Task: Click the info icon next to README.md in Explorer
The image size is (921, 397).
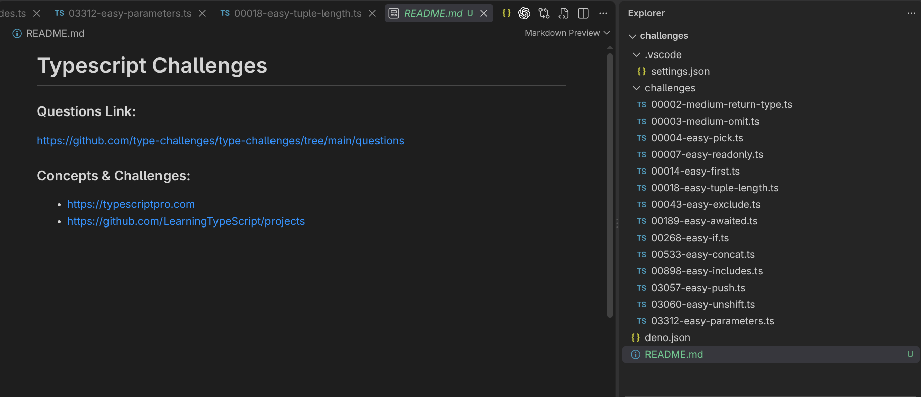Action: [x=636, y=354]
